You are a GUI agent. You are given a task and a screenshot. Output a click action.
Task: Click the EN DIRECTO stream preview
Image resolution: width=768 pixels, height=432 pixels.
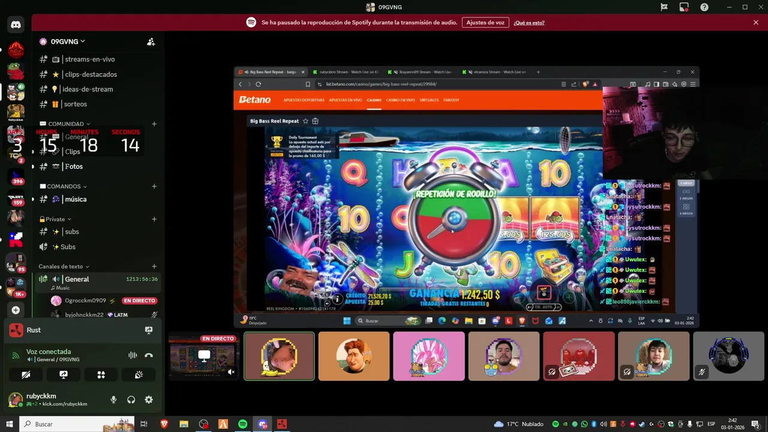point(203,356)
